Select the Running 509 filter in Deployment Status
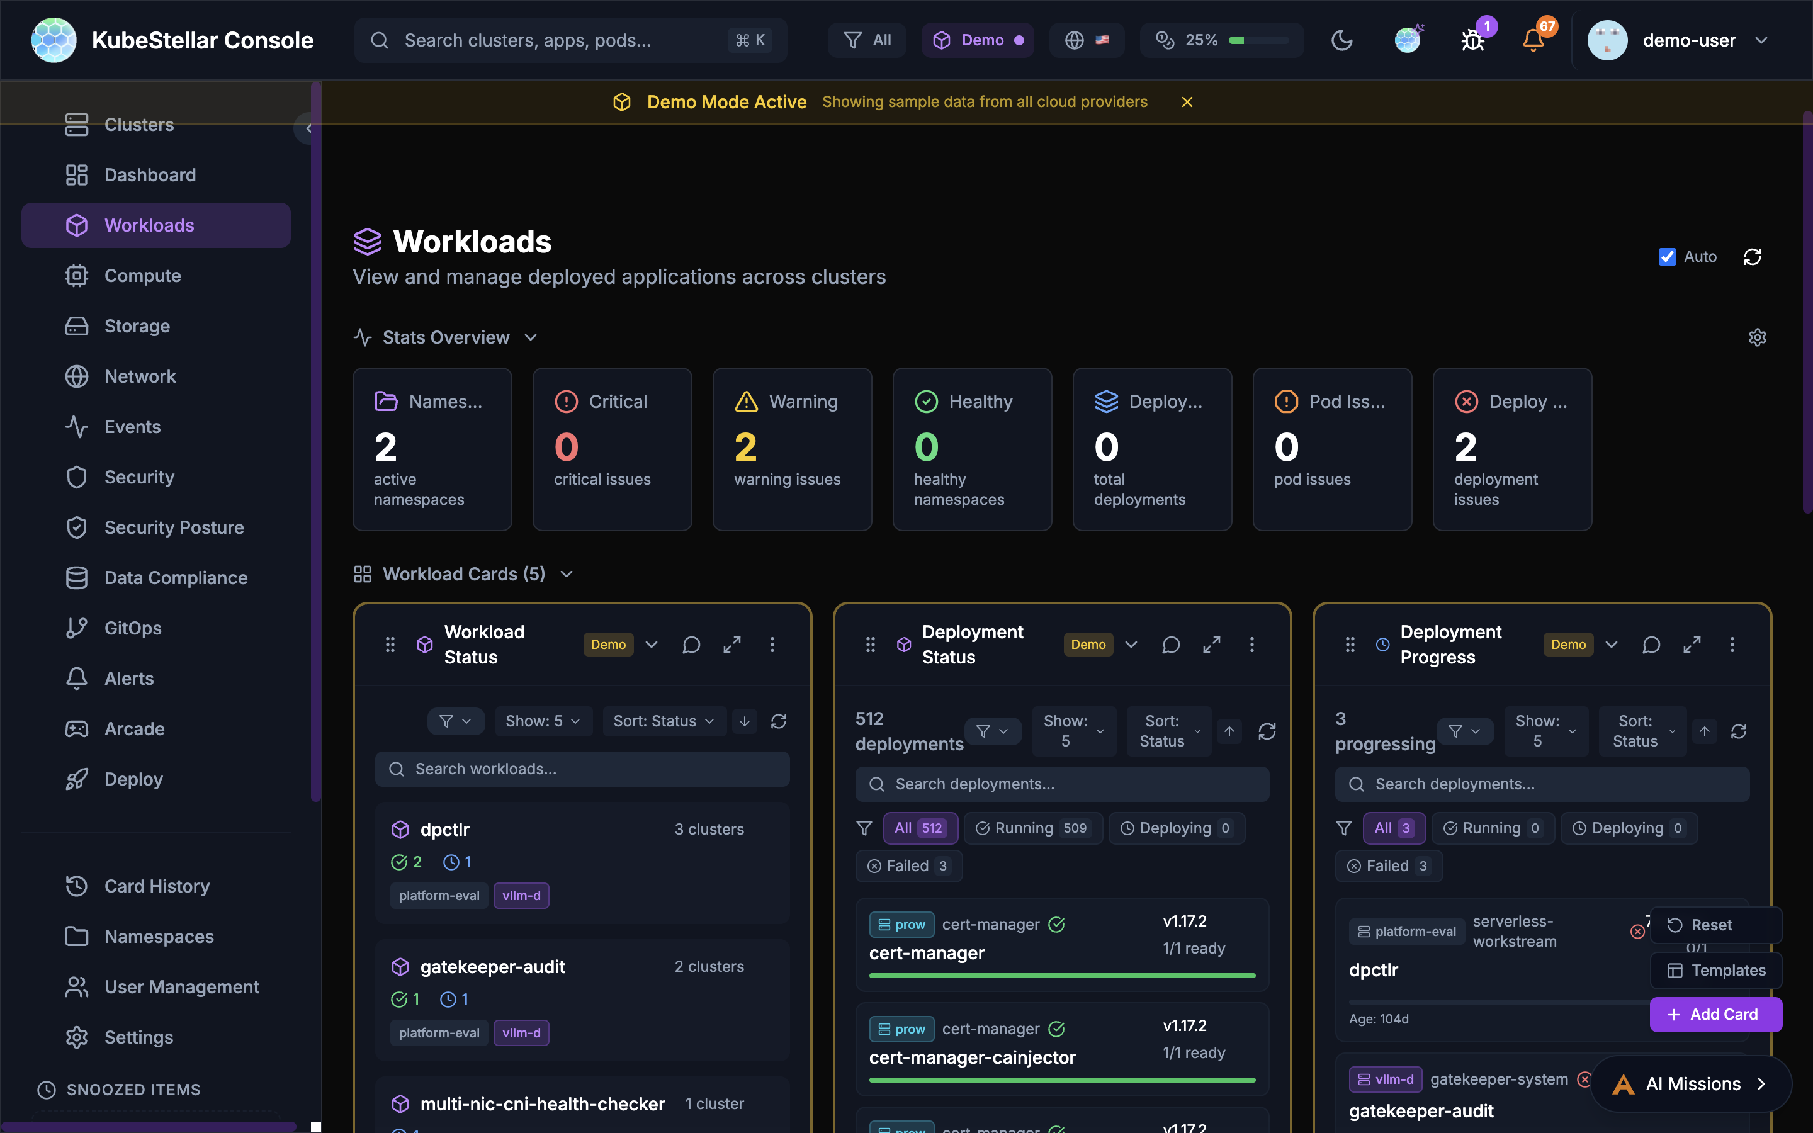Viewport: 1813px width, 1133px height. pyautogui.click(x=1032, y=828)
